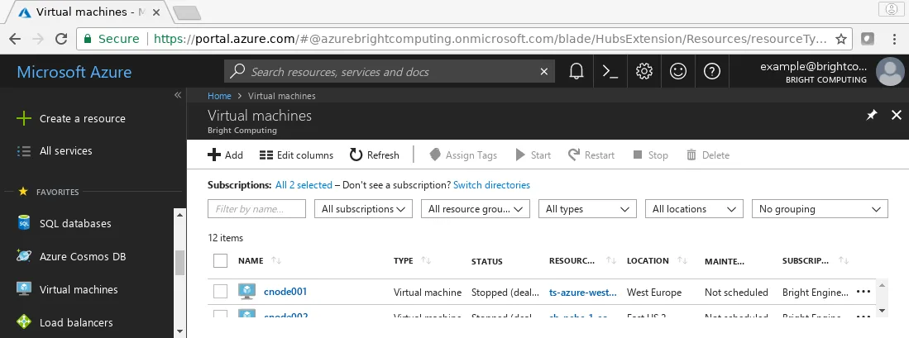The height and width of the screenshot is (338, 909).
Task: Click All services list icon
Action: coord(24,151)
